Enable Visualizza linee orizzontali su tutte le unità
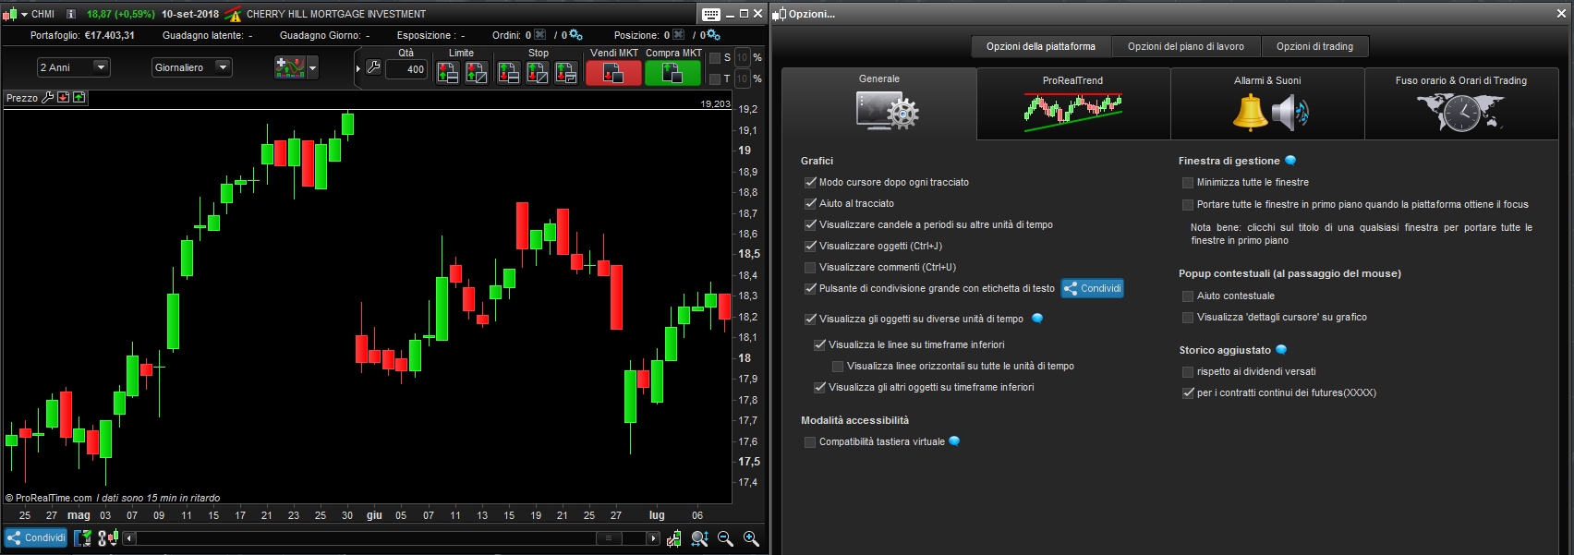The width and height of the screenshot is (1574, 555). pos(838,367)
